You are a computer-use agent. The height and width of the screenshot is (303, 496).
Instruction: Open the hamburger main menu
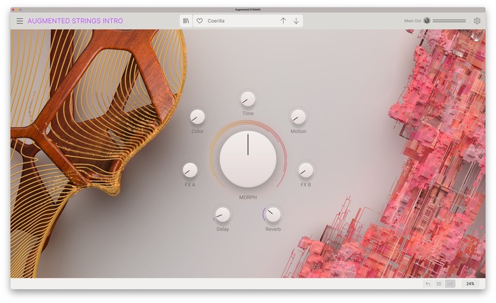[20, 21]
